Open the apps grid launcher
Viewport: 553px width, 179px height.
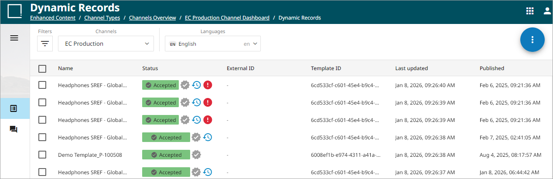click(x=530, y=11)
